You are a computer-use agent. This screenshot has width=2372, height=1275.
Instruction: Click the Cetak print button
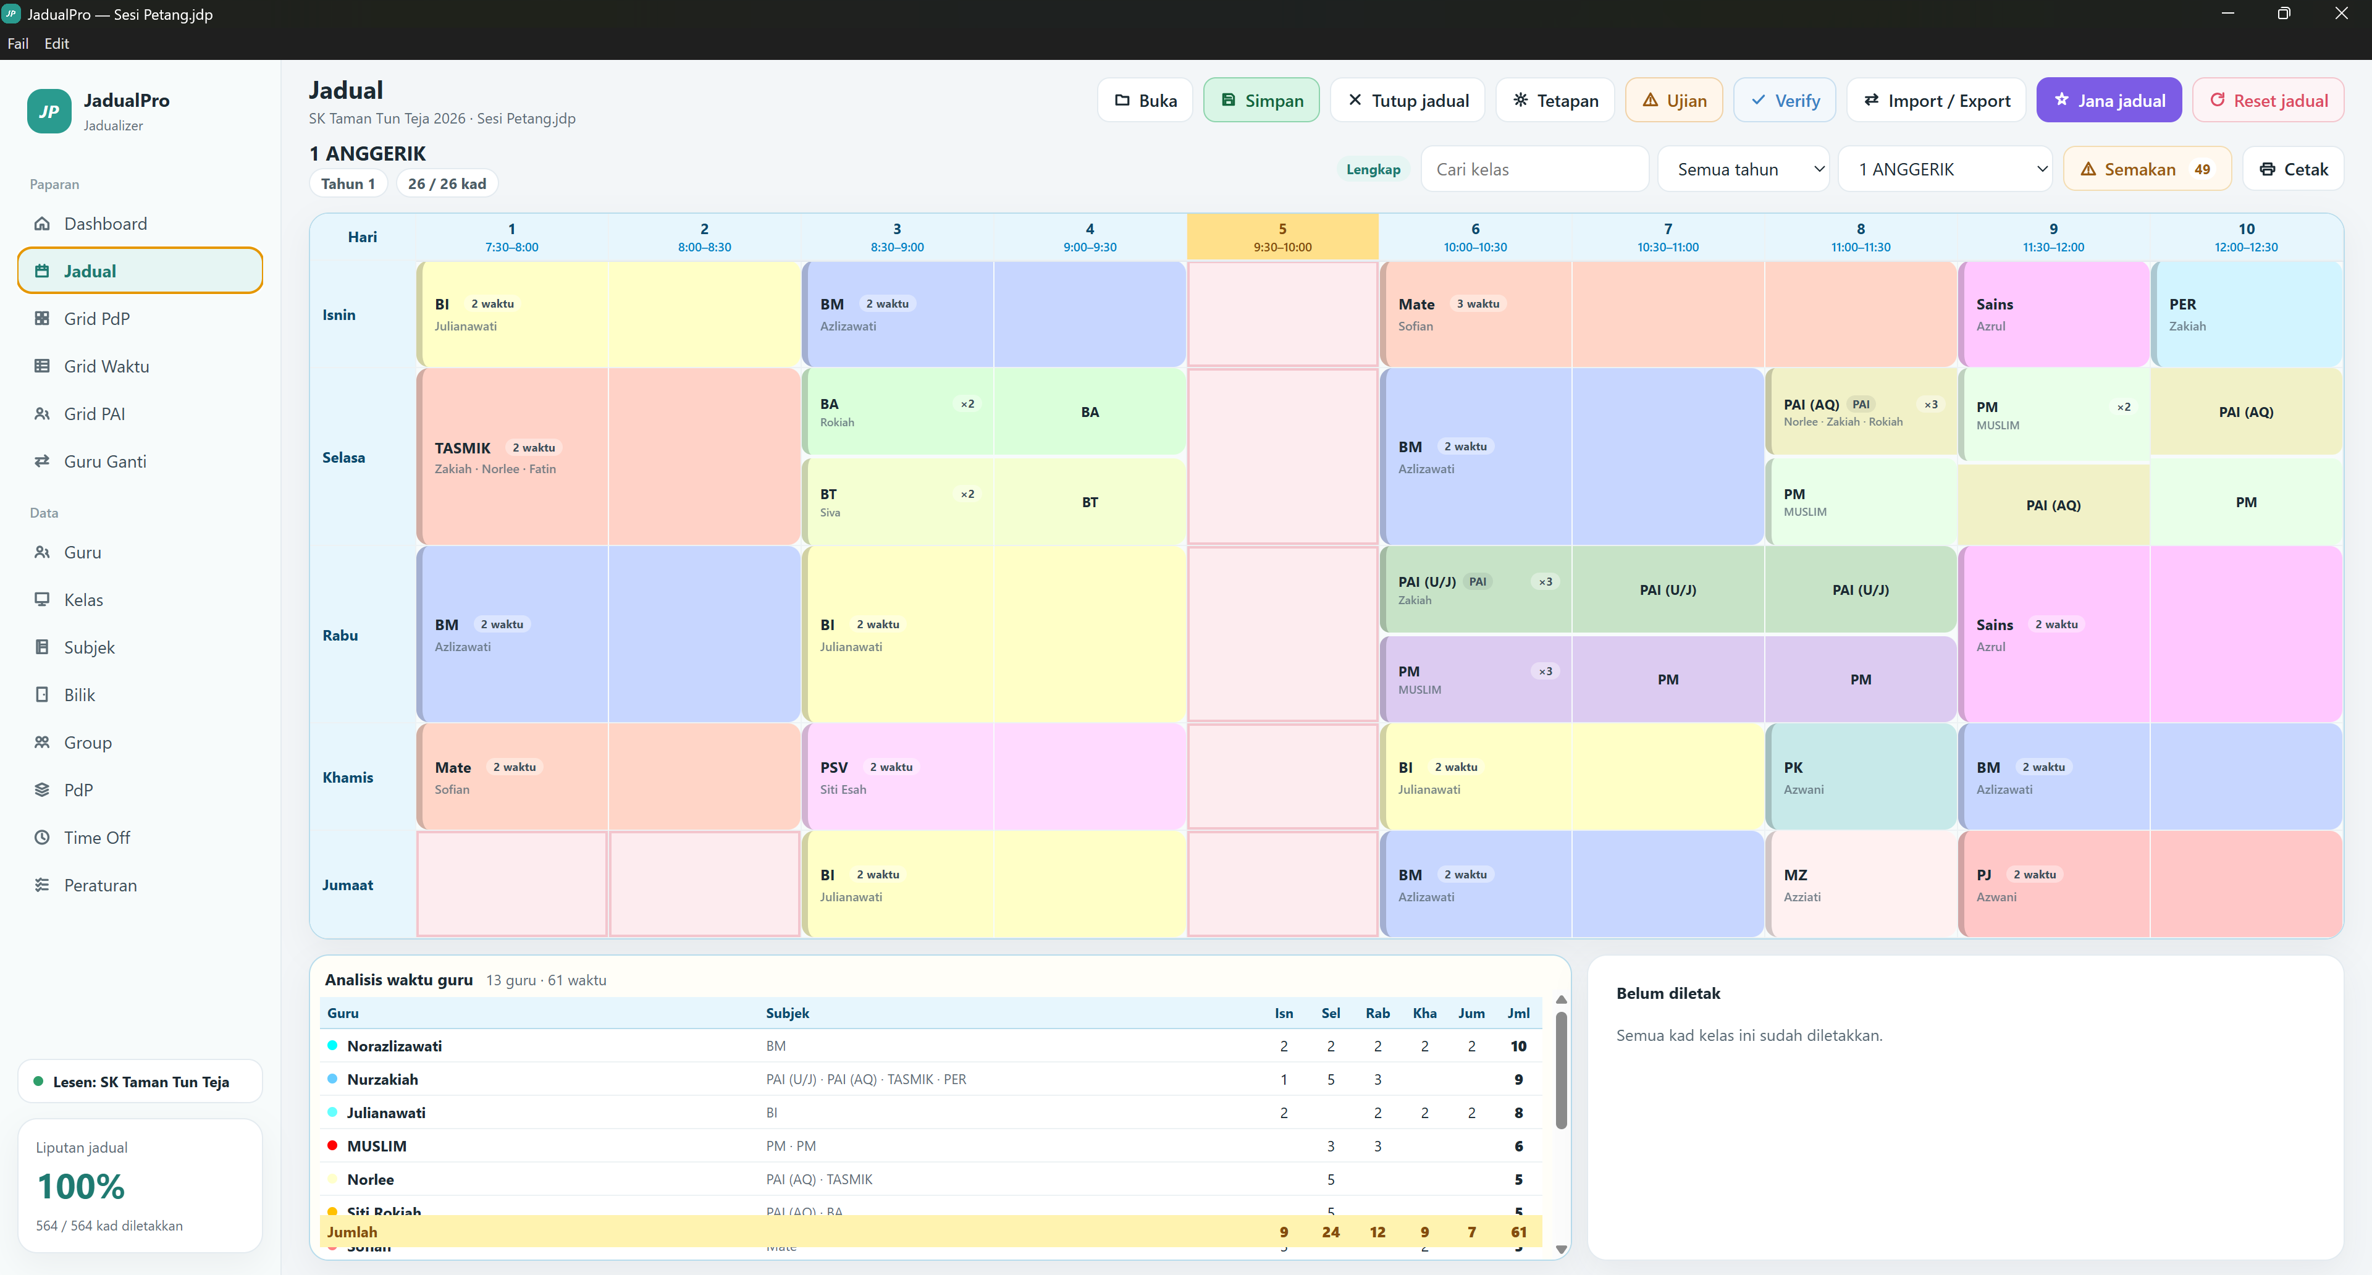click(x=2293, y=169)
